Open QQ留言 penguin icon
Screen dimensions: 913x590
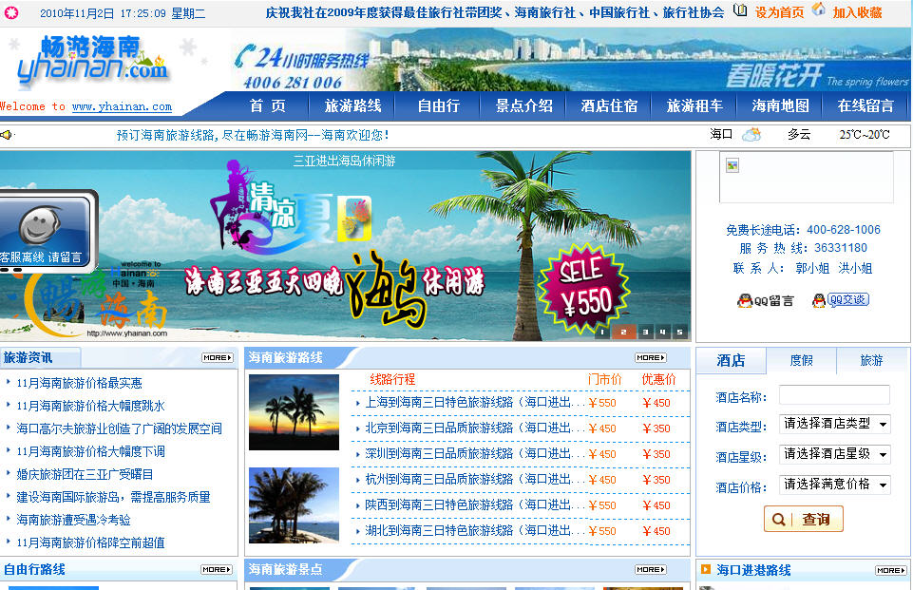tap(746, 300)
